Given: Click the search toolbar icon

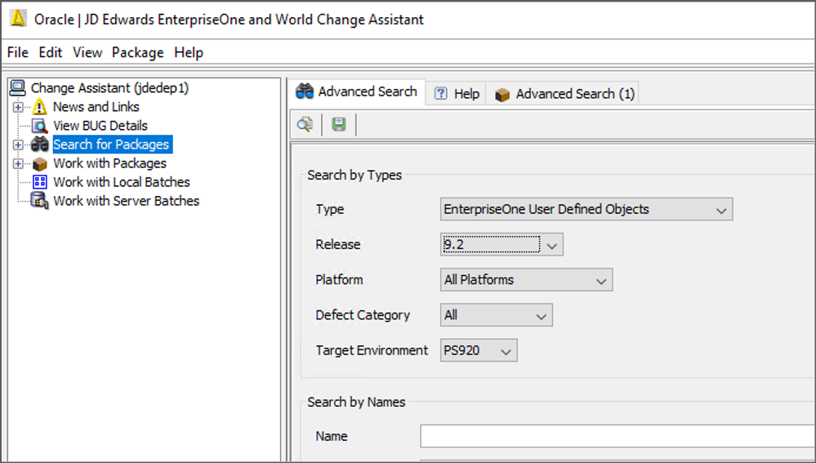Looking at the screenshot, I should [305, 125].
